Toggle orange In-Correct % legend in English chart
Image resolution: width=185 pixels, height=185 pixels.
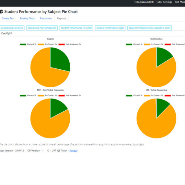pos(47,44)
